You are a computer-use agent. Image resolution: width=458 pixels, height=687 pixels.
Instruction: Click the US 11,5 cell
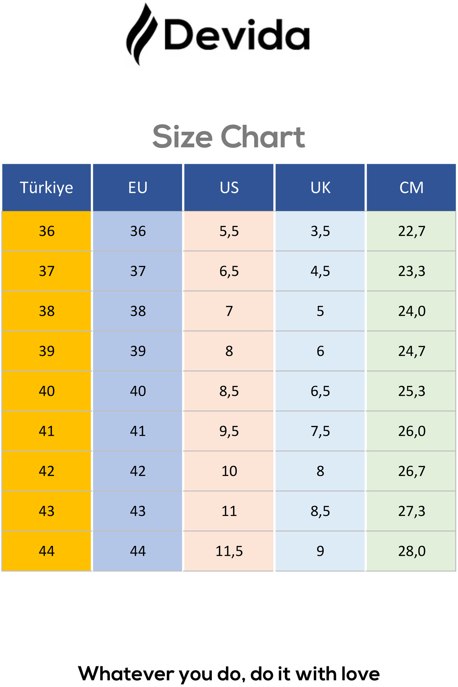click(x=229, y=551)
